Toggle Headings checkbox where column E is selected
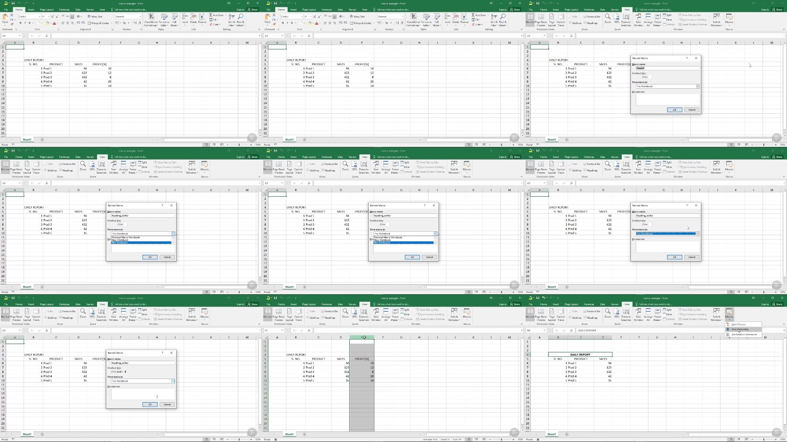This screenshot has width=787, height=442. tap(322, 317)
